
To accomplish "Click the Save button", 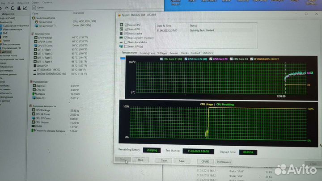I will click(x=182, y=161).
